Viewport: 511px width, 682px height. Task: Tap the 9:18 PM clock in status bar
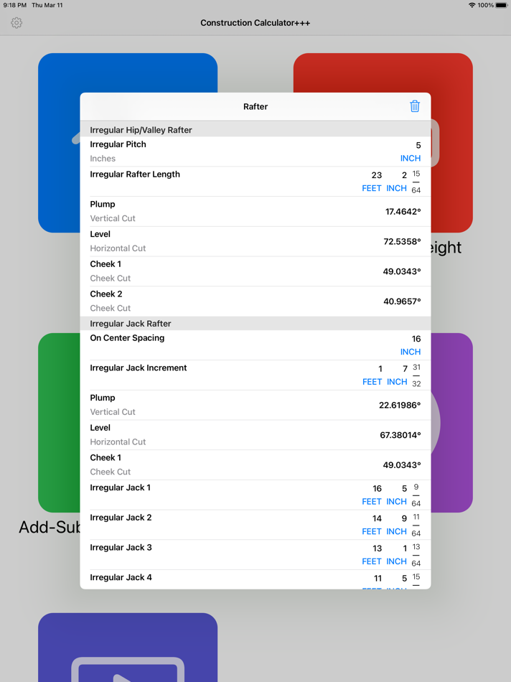pyautogui.click(x=15, y=5)
